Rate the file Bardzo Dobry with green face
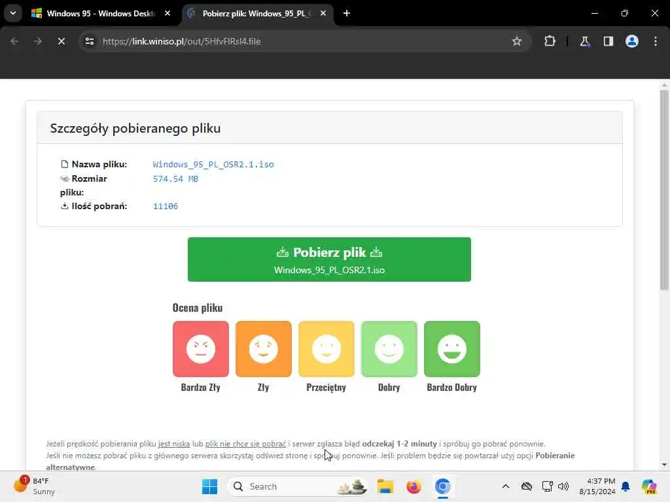 pos(451,349)
